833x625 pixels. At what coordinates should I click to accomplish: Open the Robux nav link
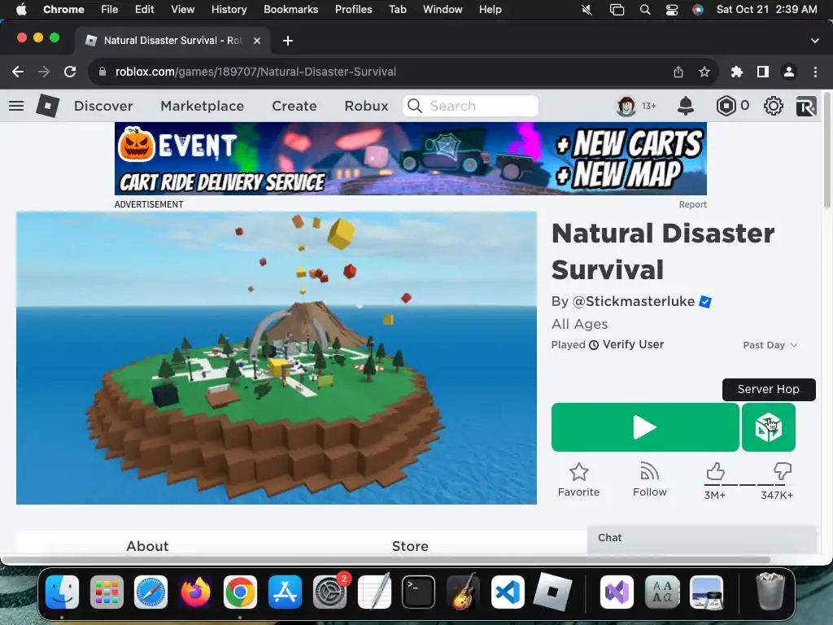(366, 107)
